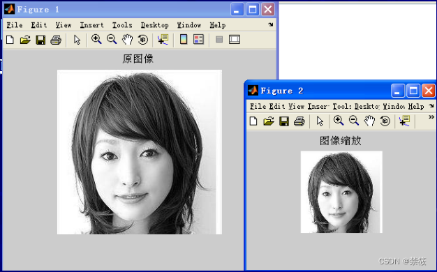Minimize the Figure 2 window

pos(398,91)
